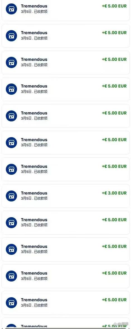This screenshot has height=329, width=131.
Task: Tap the store icon of the second transaction from top
Action: [11, 36]
